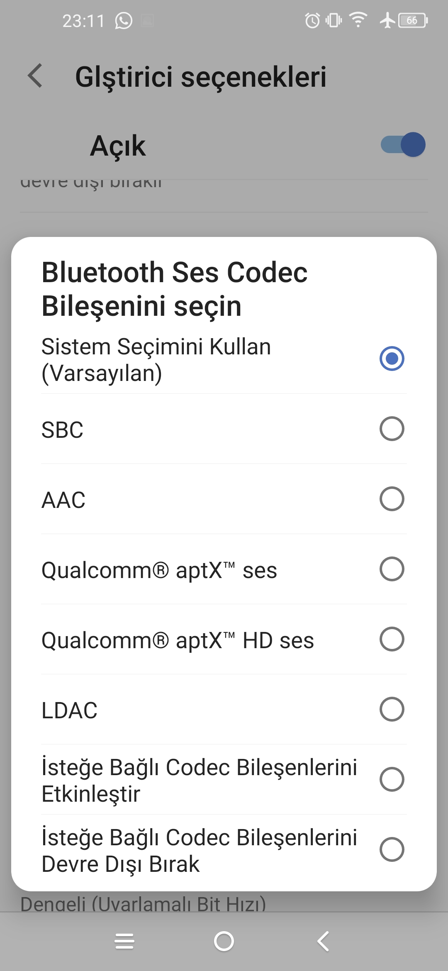
Task: Tap the Glştirici seçenekleri page title
Action: click(x=201, y=77)
